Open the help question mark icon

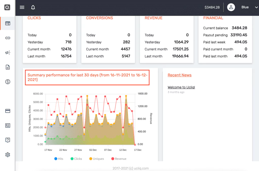8,140
